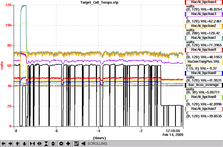223x147 pixels.
Task: Click the wavy-line graph icon in the toolbar
Action: tap(76, 144)
